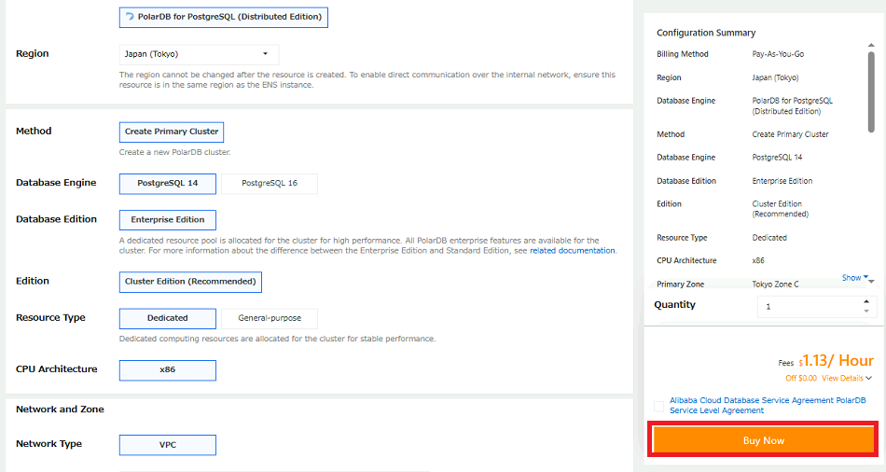Image resolution: width=886 pixels, height=472 pixels.
Task: Click the $1.13/ Hour fee amount
Action: coord(837,361)
